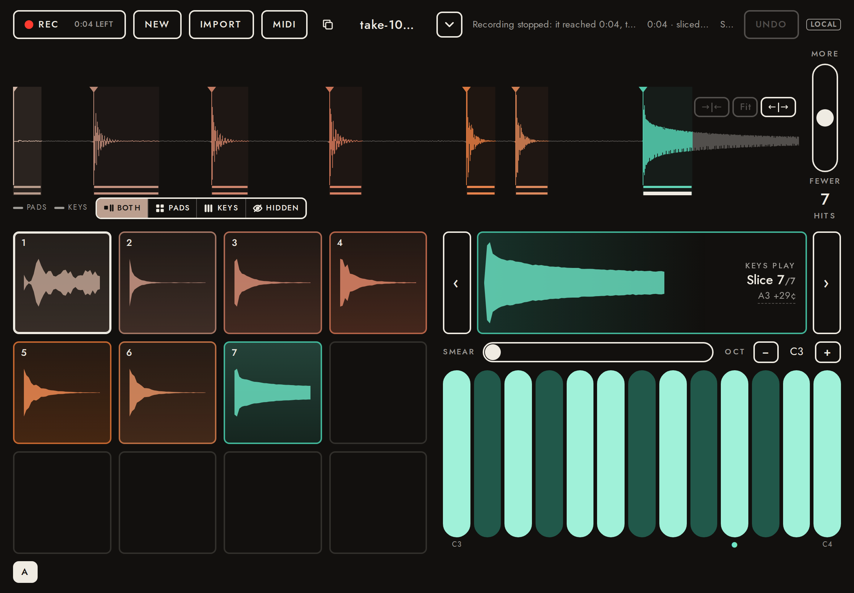
Task: Decrease octave with minus button
Action: tap(765, 352)
